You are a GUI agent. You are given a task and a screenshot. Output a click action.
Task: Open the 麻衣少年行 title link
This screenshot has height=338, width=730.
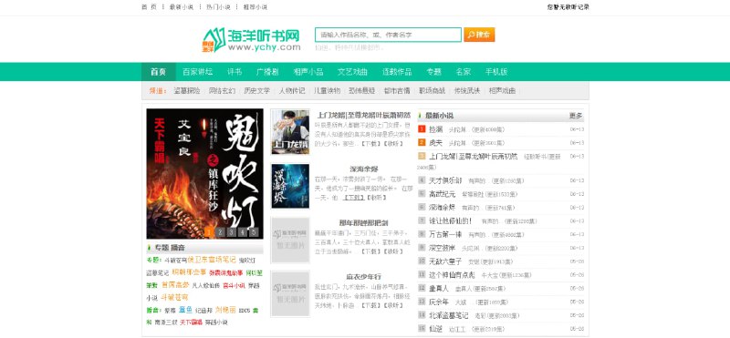363,277
